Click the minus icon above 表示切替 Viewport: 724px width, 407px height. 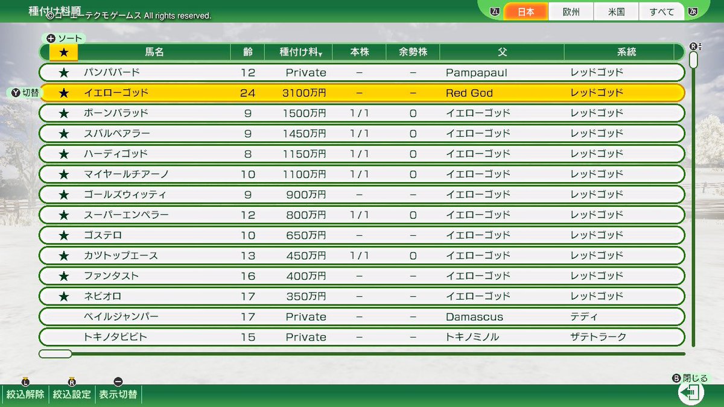click(118, 381)
